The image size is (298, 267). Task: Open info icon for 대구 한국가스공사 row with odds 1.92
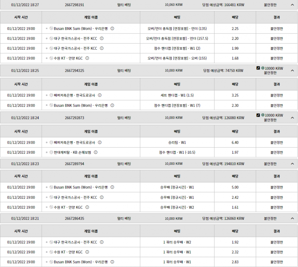point(102,242)
